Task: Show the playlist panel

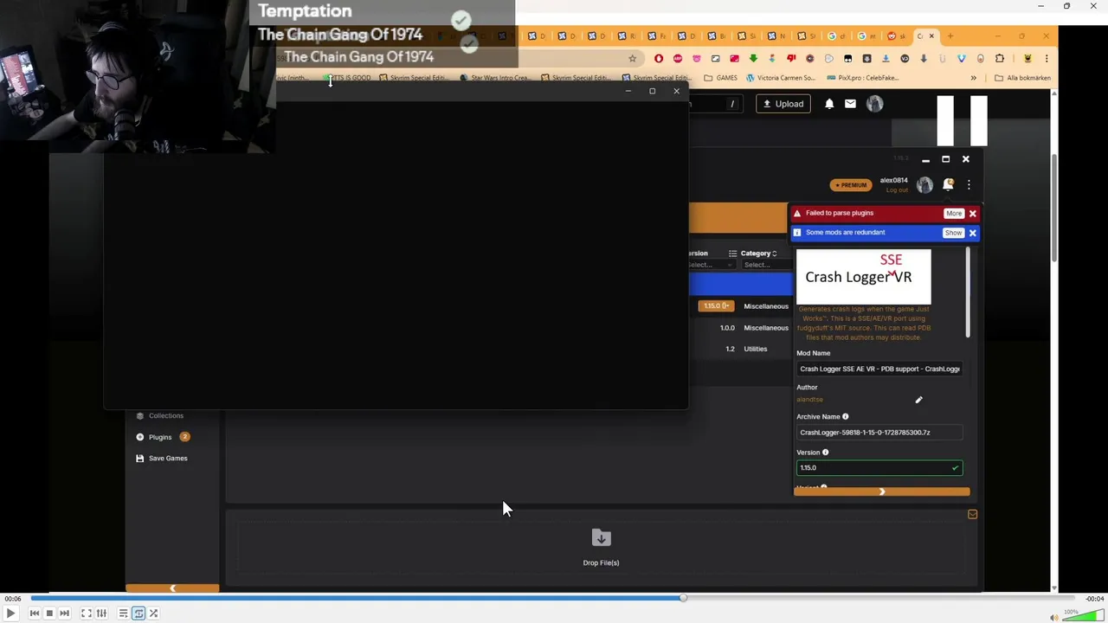Action: (123, 613)
